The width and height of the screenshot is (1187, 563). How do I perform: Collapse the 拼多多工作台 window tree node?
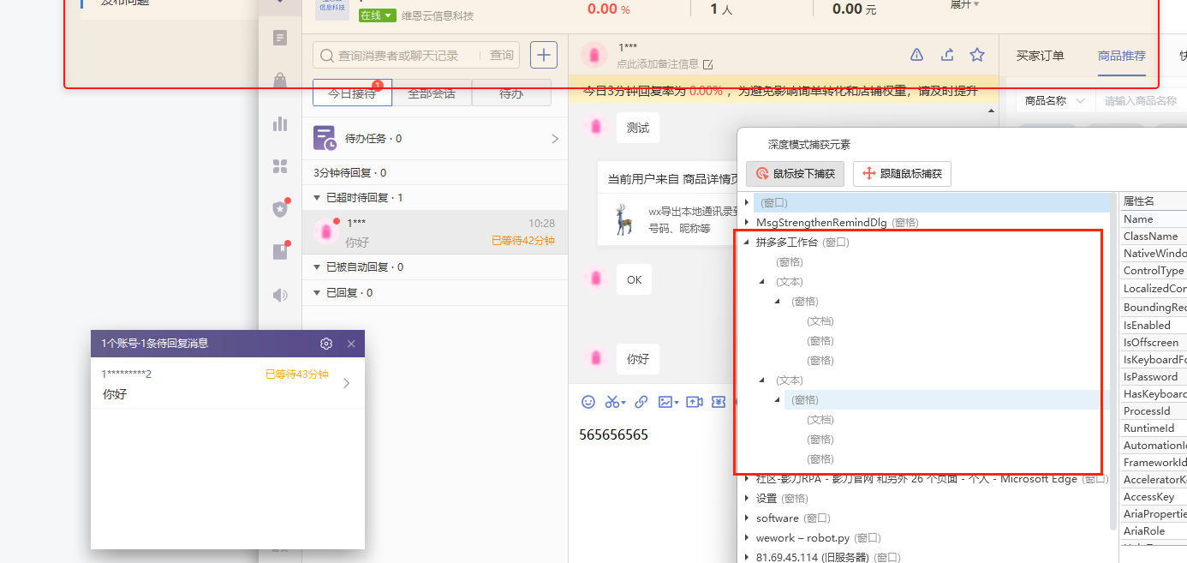pyautogui.click(x=747, y=243)
